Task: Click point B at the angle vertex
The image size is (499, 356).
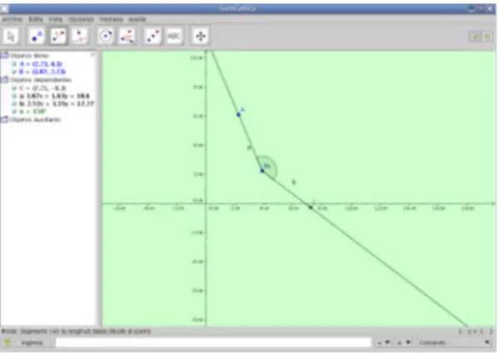Action: 262,171
